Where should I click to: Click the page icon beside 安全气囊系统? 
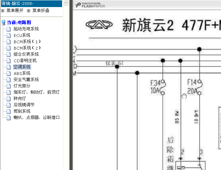(9, 80)
